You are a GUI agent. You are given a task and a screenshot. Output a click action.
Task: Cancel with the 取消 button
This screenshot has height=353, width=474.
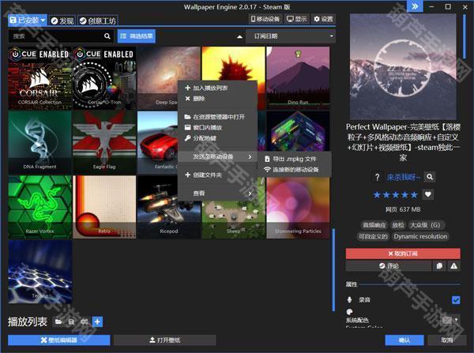(446, 340)
